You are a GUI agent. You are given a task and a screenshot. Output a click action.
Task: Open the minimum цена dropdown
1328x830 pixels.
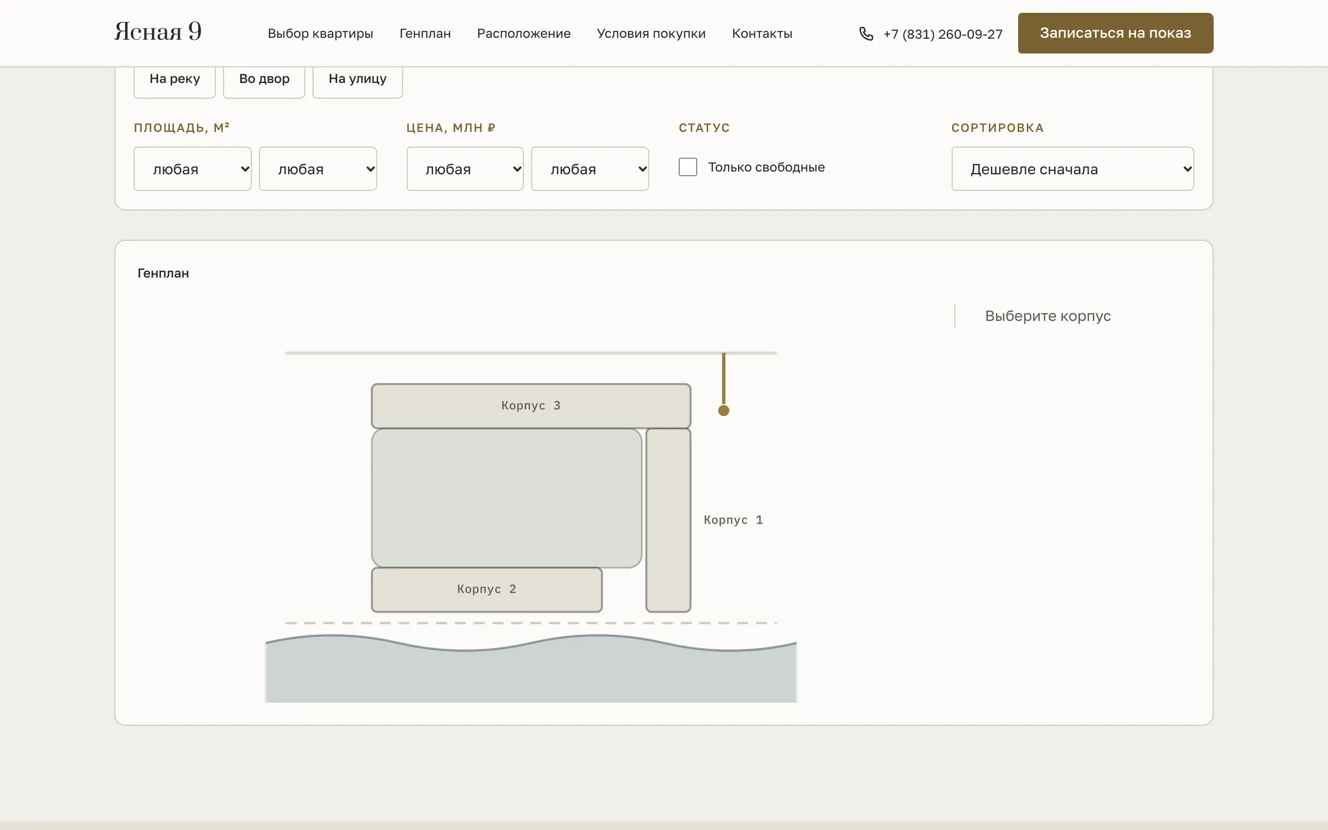click(465, 169)
